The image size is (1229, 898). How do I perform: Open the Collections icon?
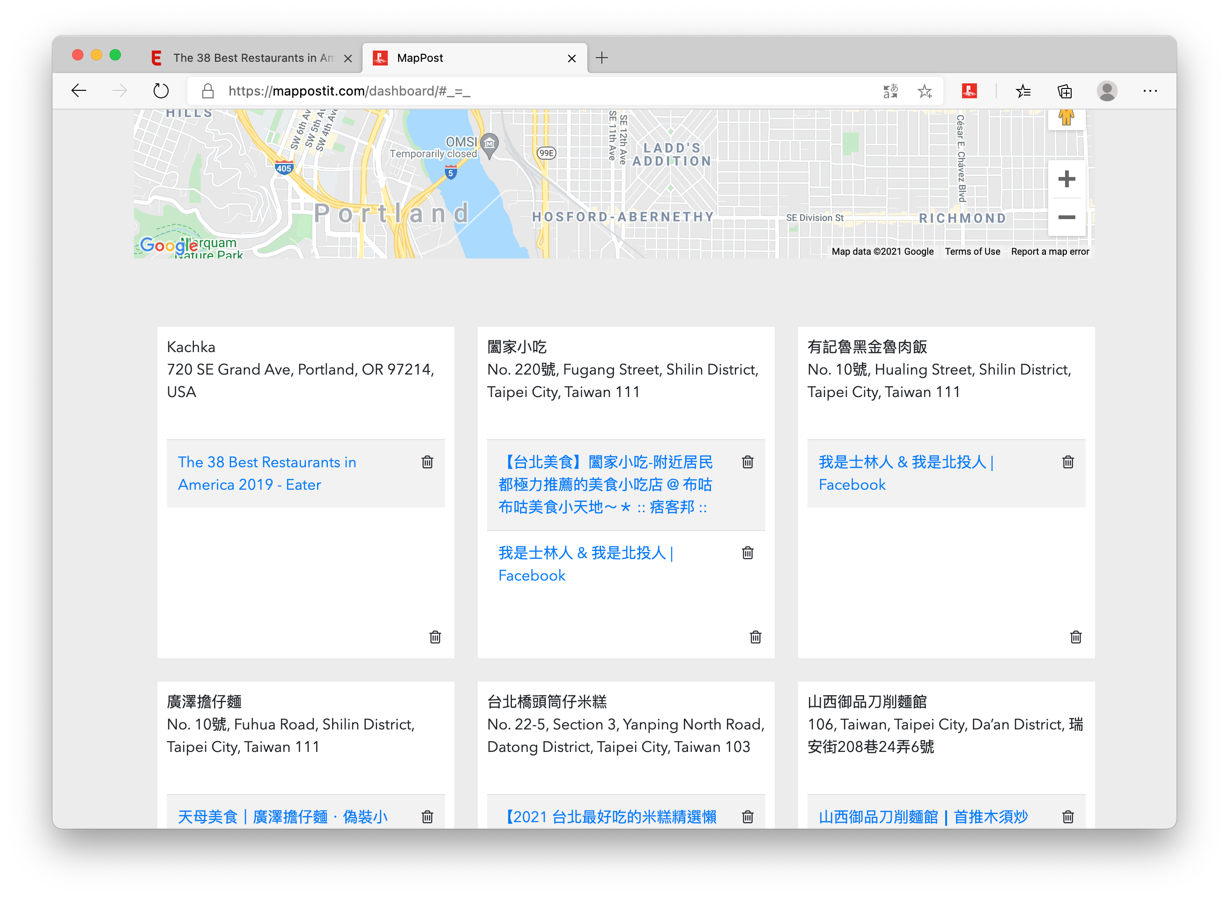[x=1064, y=91]
